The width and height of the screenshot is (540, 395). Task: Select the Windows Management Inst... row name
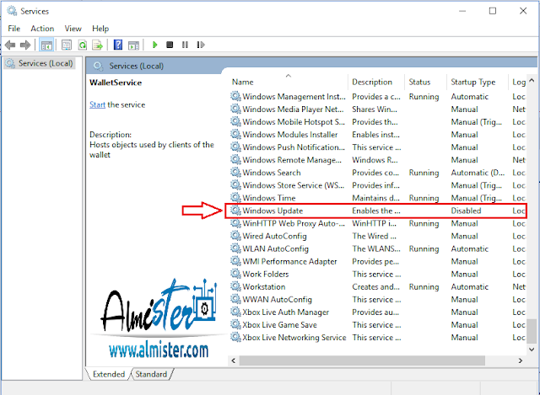[x=294, y=97]
